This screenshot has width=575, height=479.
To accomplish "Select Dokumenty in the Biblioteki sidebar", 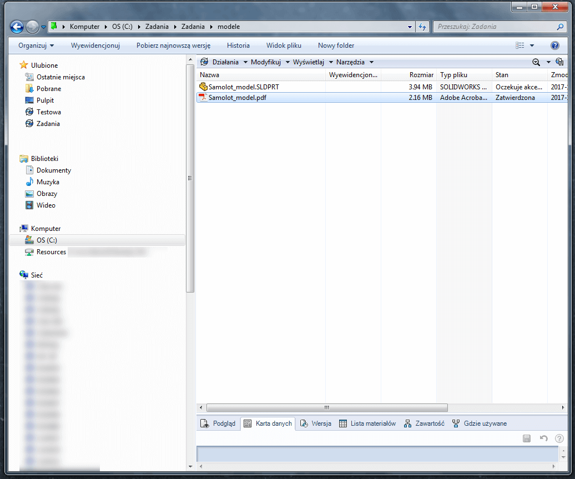I will [x=53, y=170].
